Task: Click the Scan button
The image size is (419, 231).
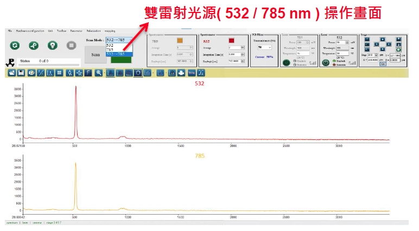Action: pyautogui.click(x=95, y=54)
